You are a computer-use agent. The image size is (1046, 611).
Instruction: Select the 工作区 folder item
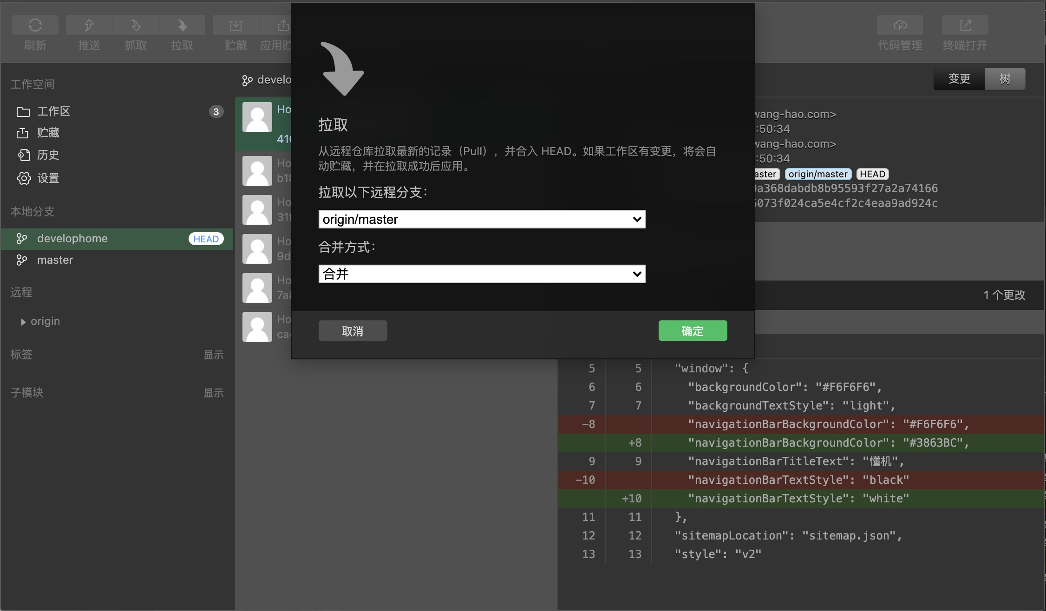117,111
